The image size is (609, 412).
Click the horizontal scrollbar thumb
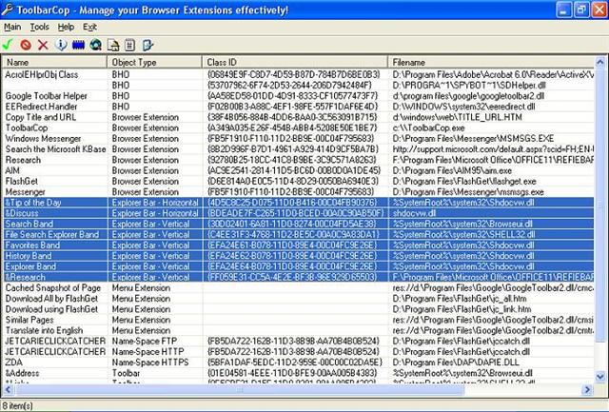point(239,389)
